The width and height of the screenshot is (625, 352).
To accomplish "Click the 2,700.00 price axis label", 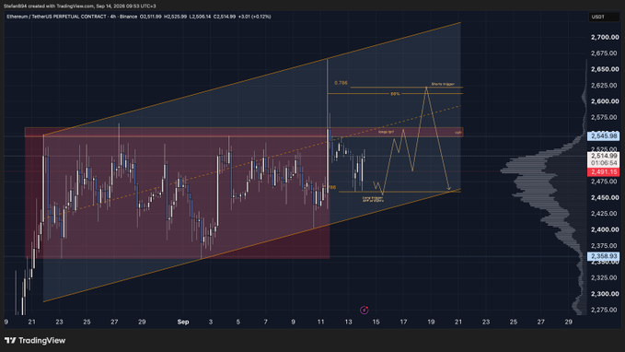I will point(605,37).
